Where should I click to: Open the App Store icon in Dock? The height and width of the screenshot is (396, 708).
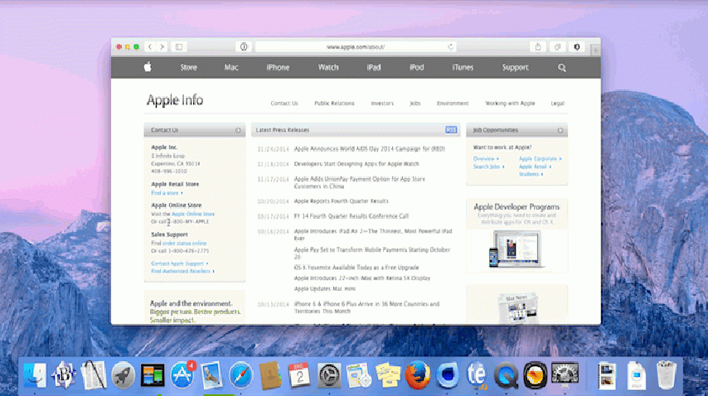[182, 374]
